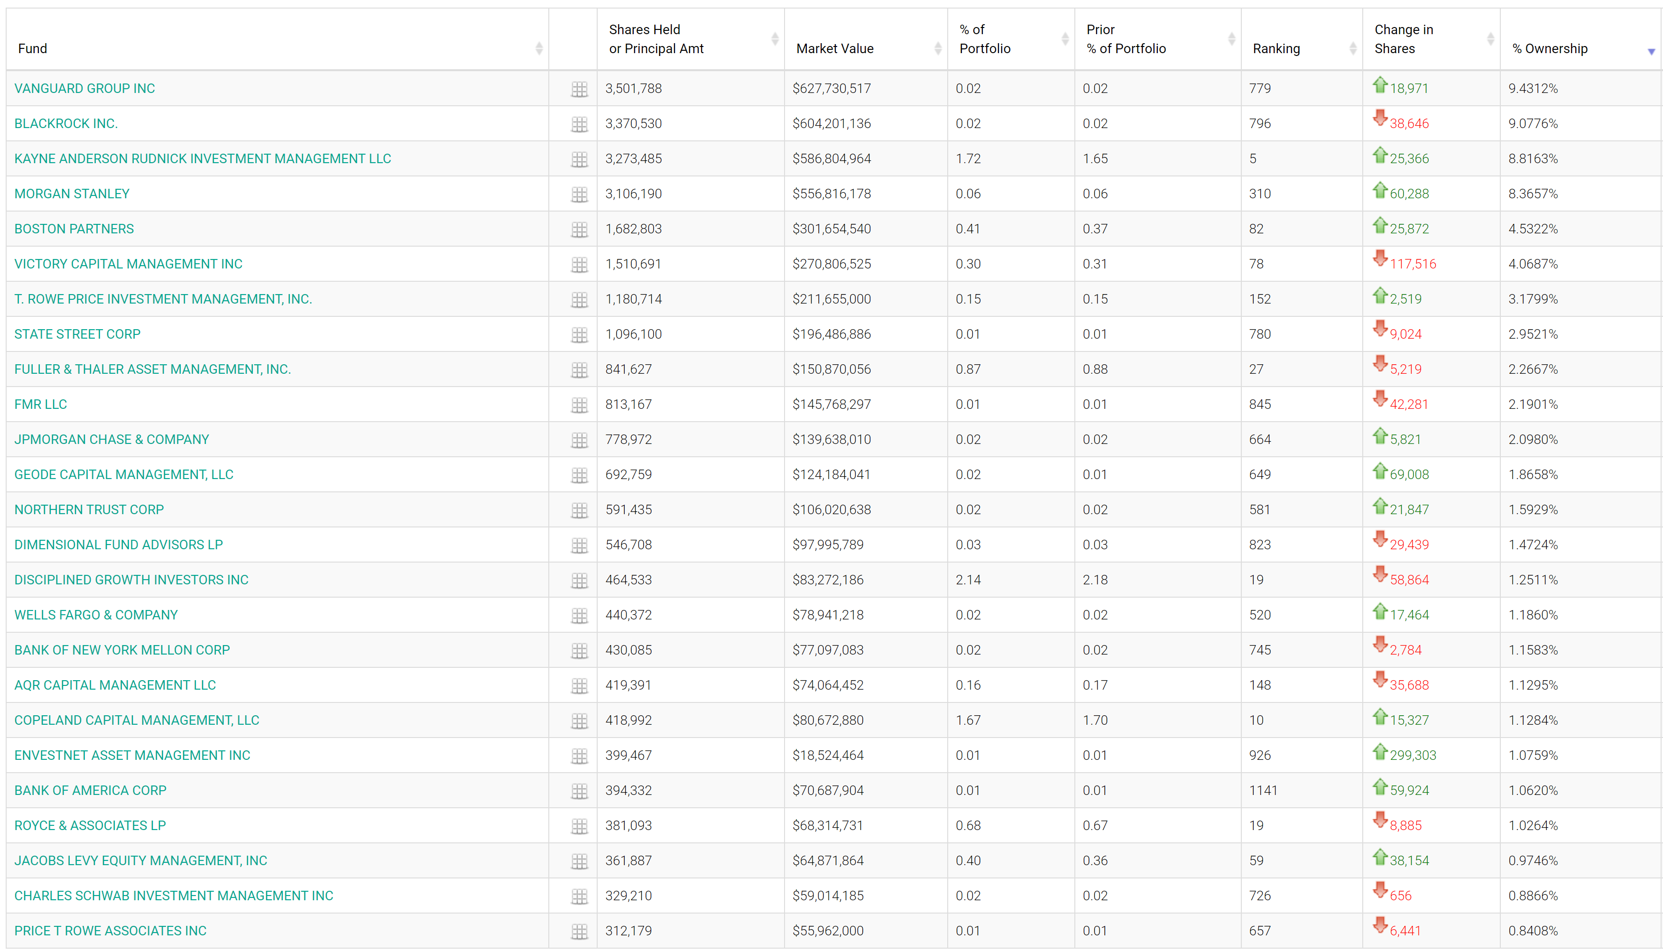Sort by % Ownership column header
1663x951 pixels.
tap(1580, 39)
